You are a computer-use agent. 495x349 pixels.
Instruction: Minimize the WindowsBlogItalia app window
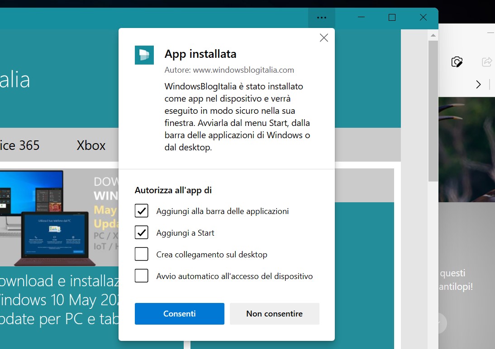click(x=361, y=17)
